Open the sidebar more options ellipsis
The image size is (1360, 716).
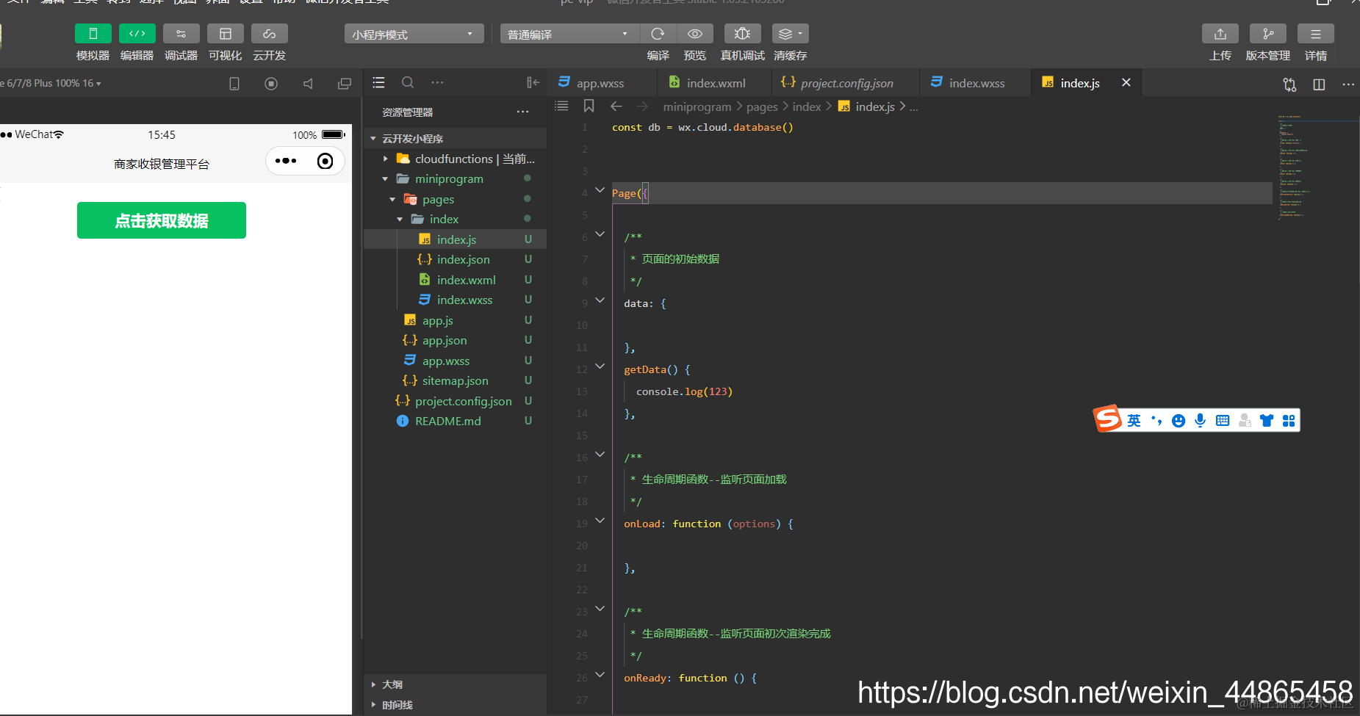(x=437, y=83)
